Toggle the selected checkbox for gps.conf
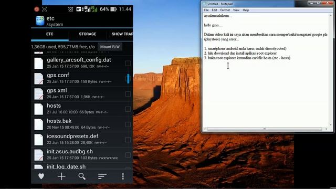The width and height of the screenshot is (336, 189). (128, 78)
